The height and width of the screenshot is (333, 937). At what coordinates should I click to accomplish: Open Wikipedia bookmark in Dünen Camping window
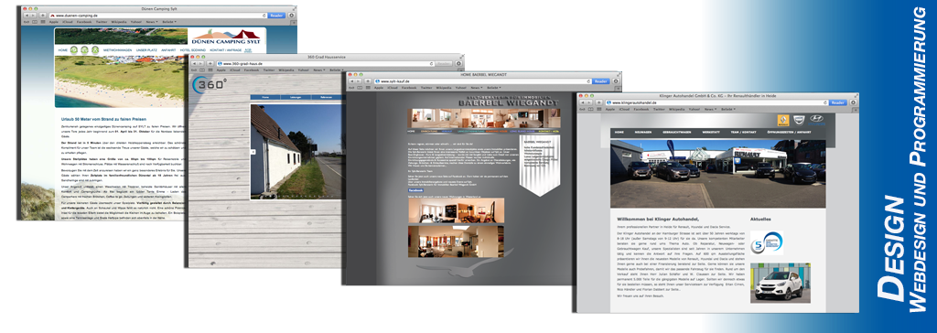coord(119,22)
